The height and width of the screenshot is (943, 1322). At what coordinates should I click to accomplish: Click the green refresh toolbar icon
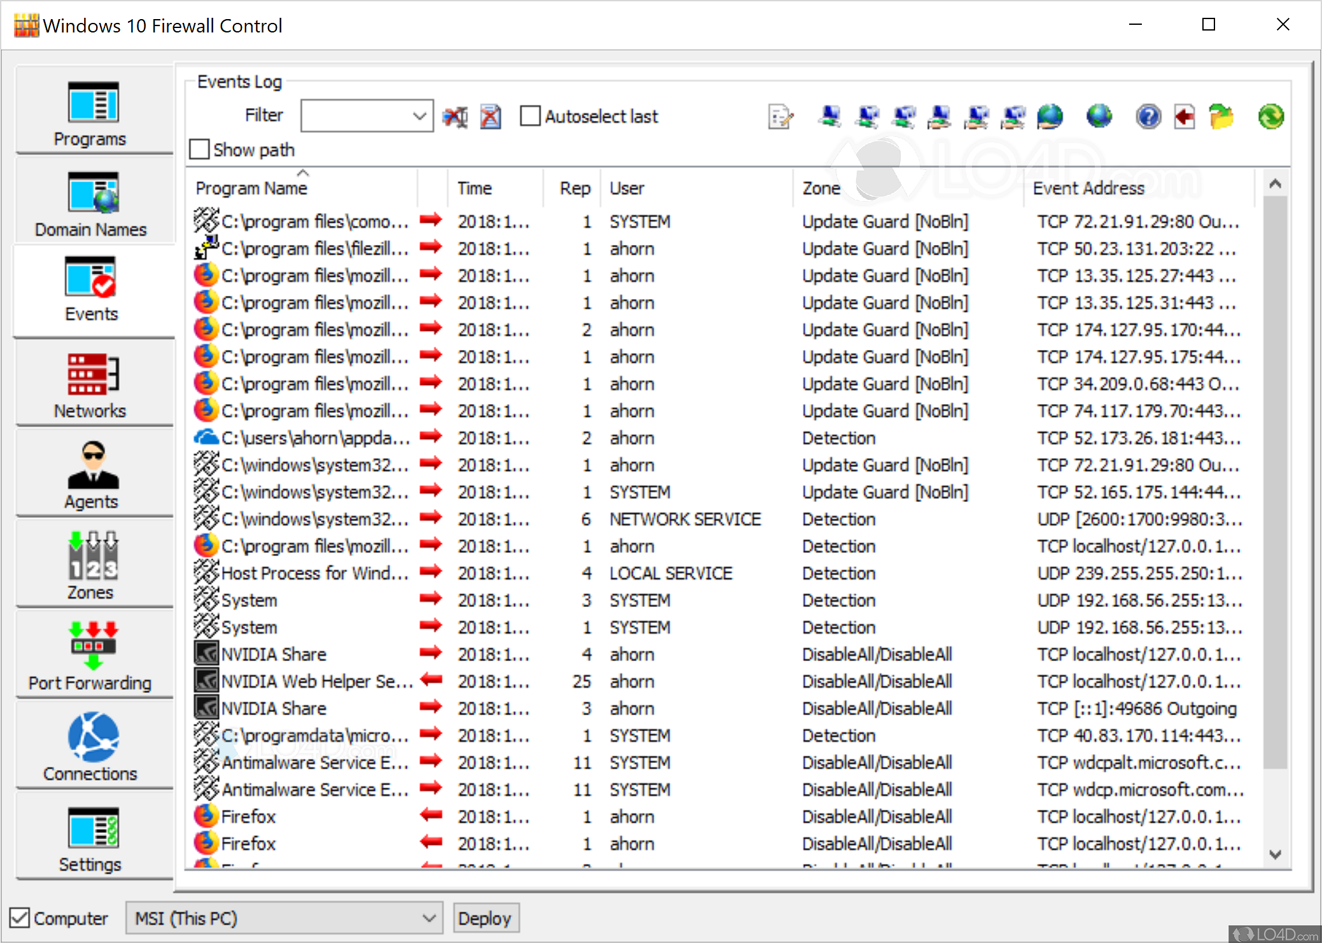[1270, 116]
